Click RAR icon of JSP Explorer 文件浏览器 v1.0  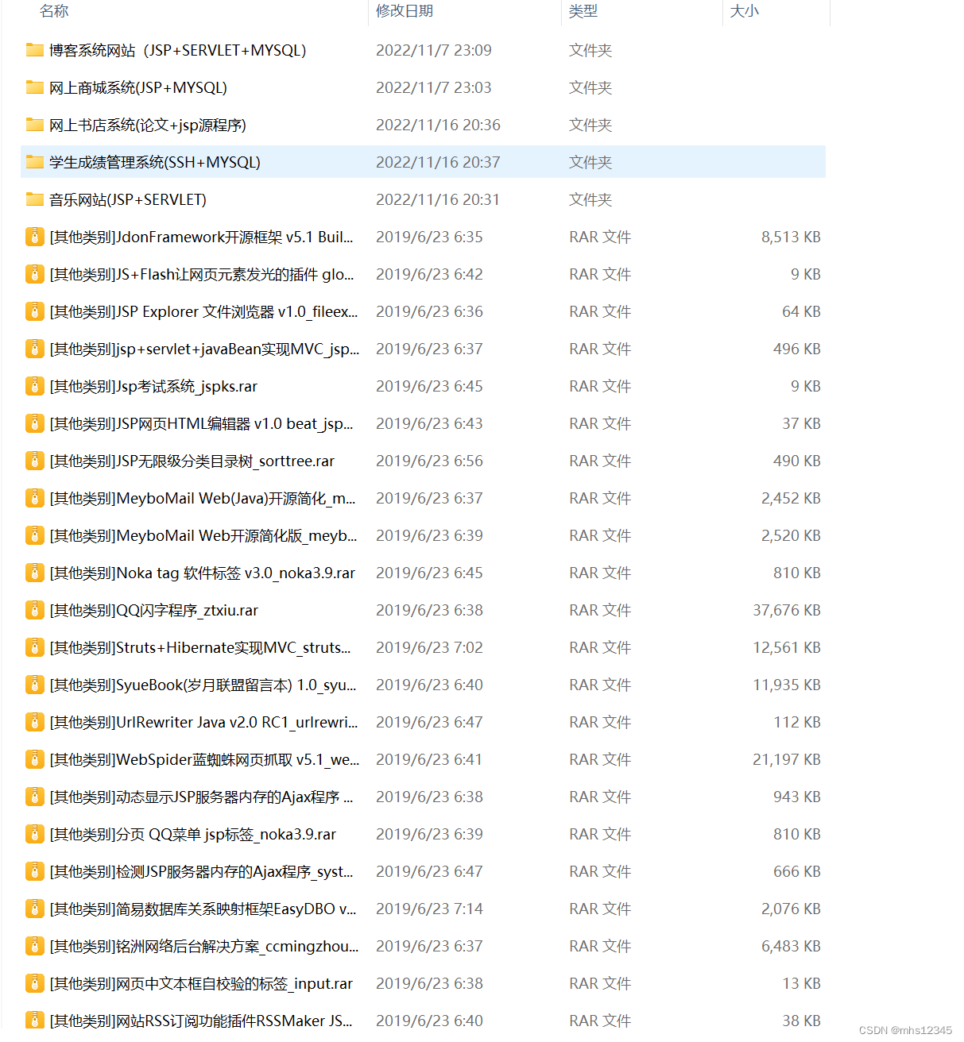pyautogui.click(x=35, y=311)
